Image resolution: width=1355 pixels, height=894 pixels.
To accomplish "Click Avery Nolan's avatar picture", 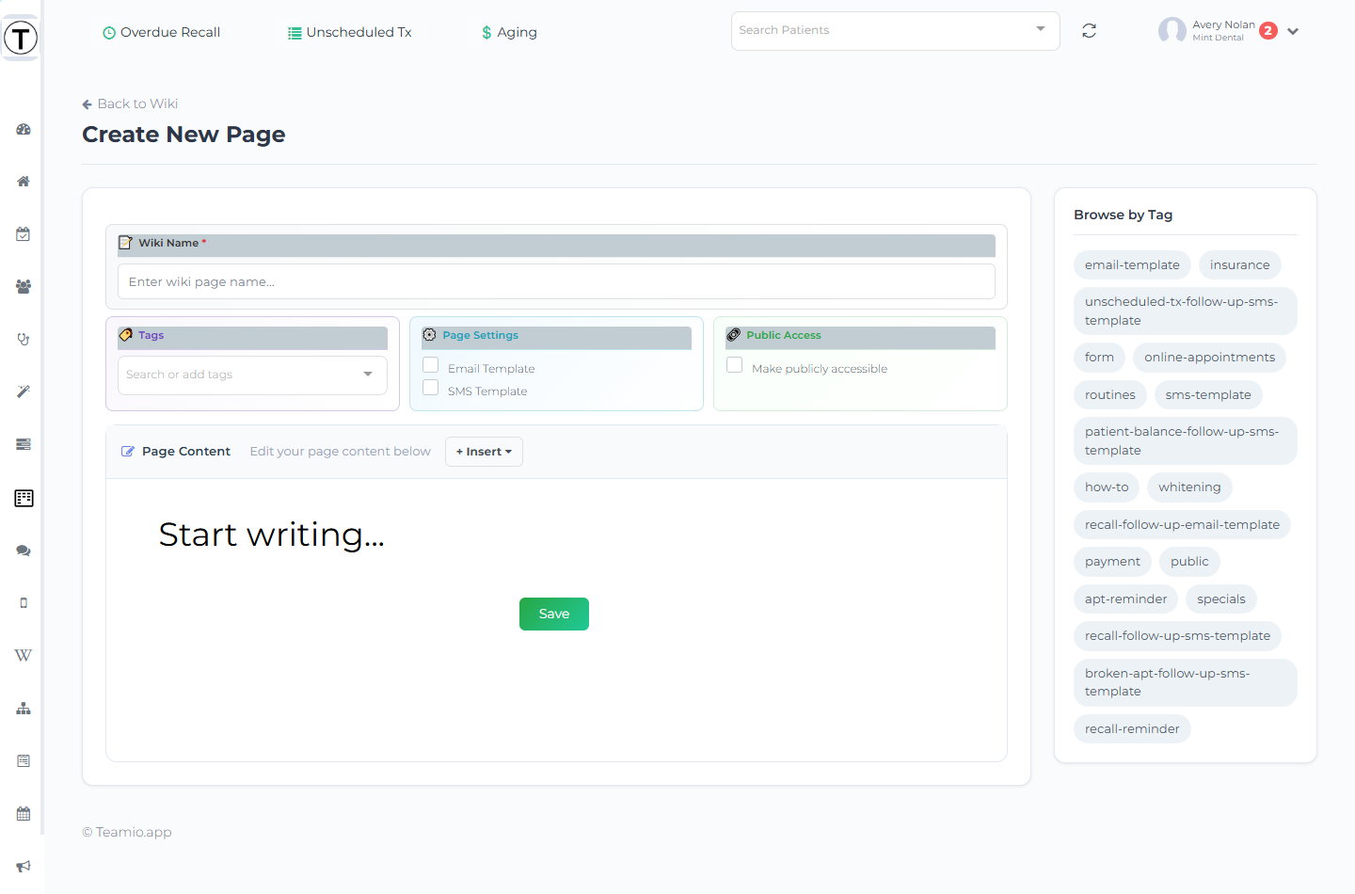I will coord(1172,31).
